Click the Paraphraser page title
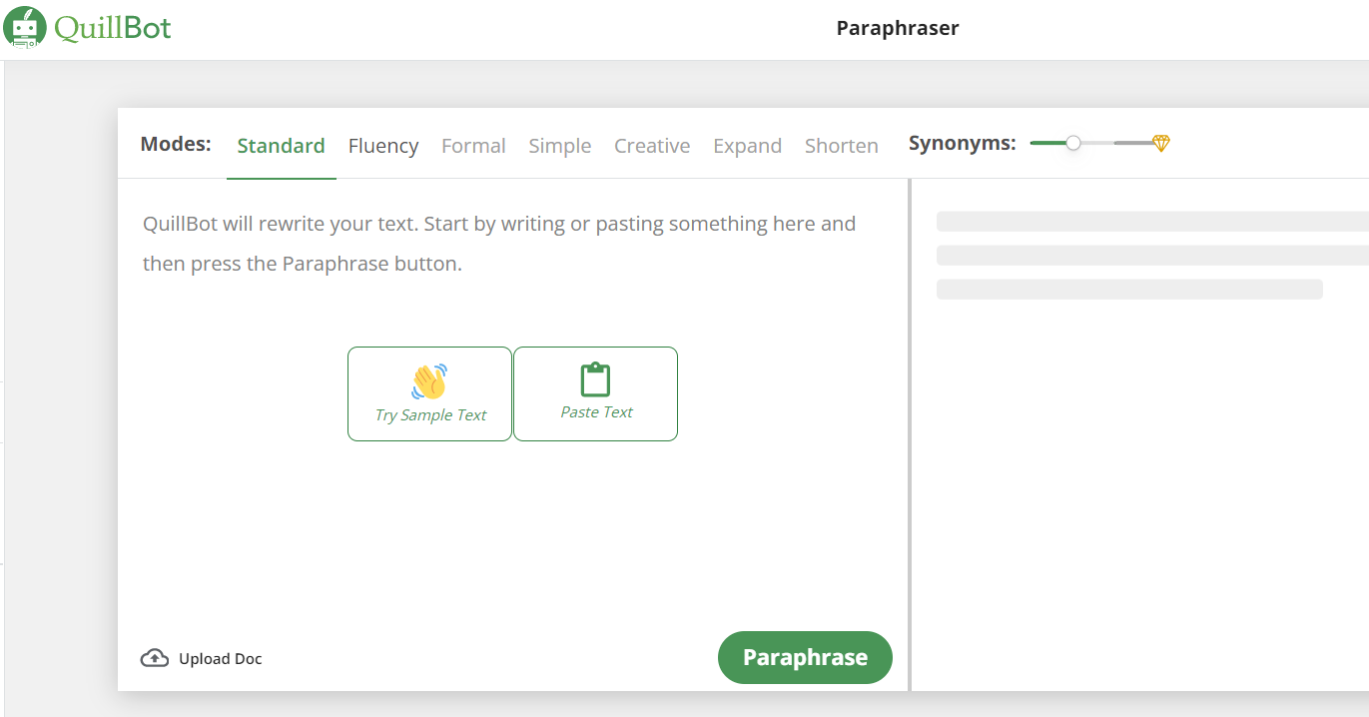This screenshot has height=717, width=1369. tap(897, 28)
